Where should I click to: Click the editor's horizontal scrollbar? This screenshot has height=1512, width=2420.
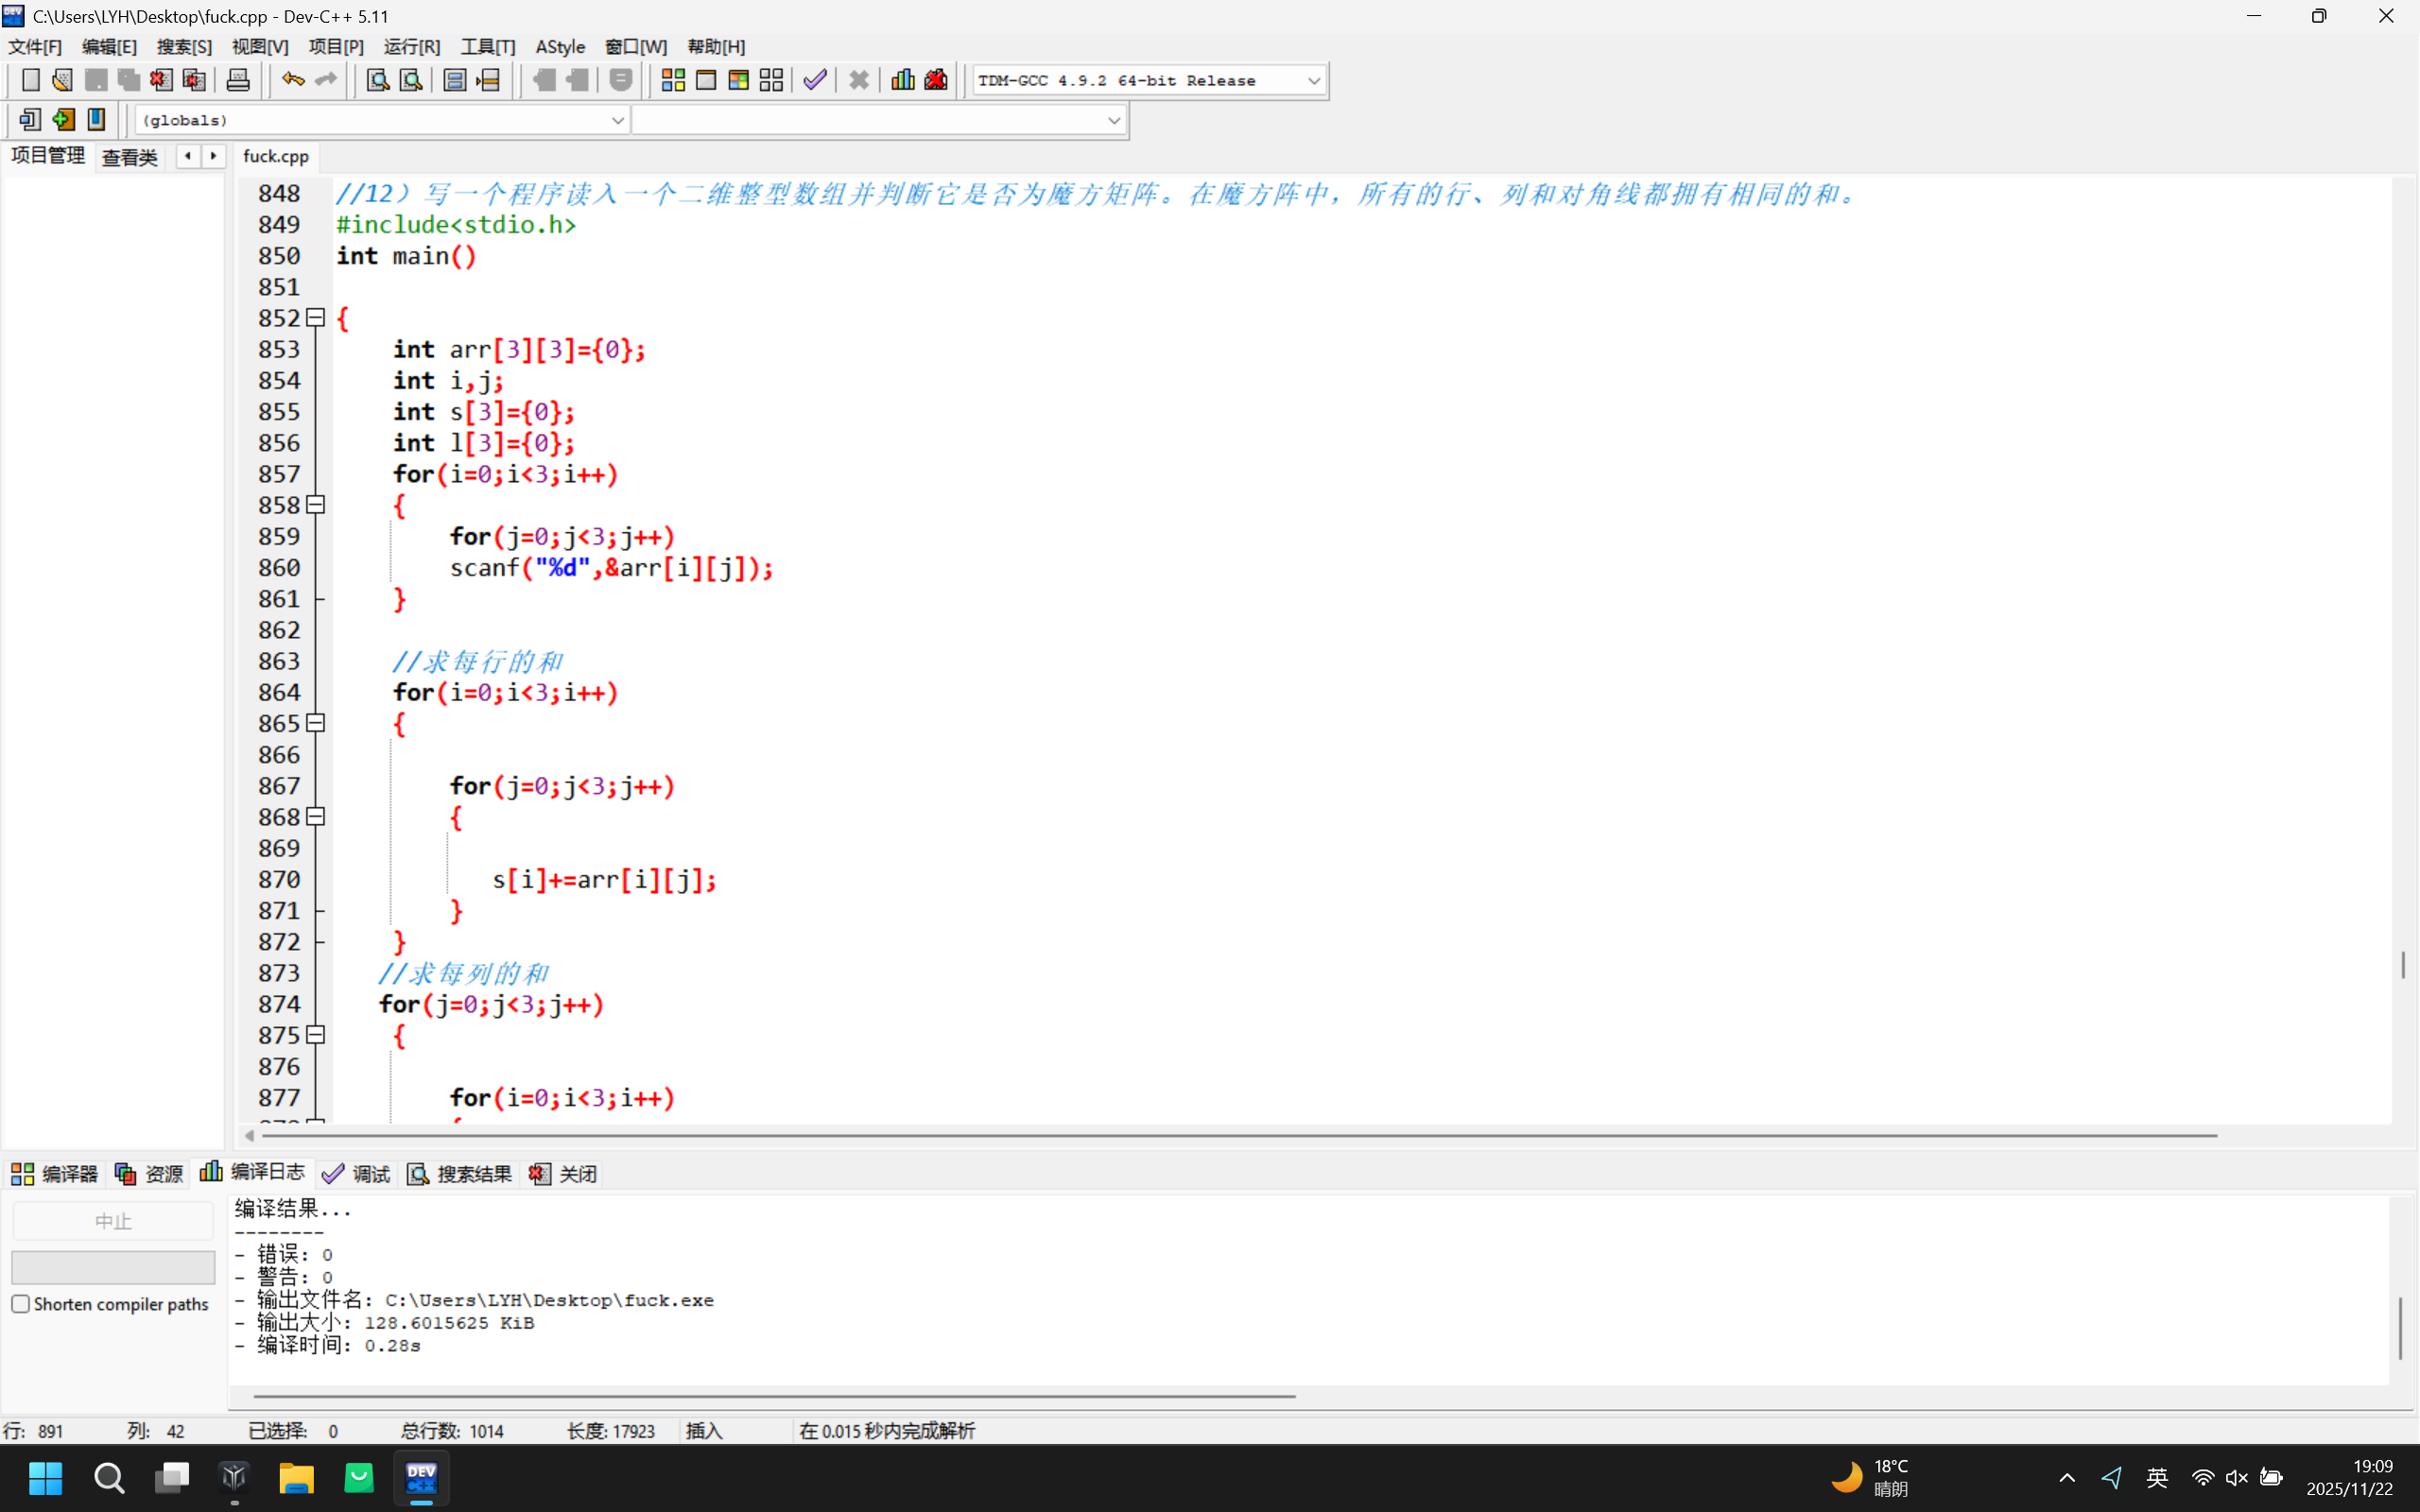point(1238,1136)
